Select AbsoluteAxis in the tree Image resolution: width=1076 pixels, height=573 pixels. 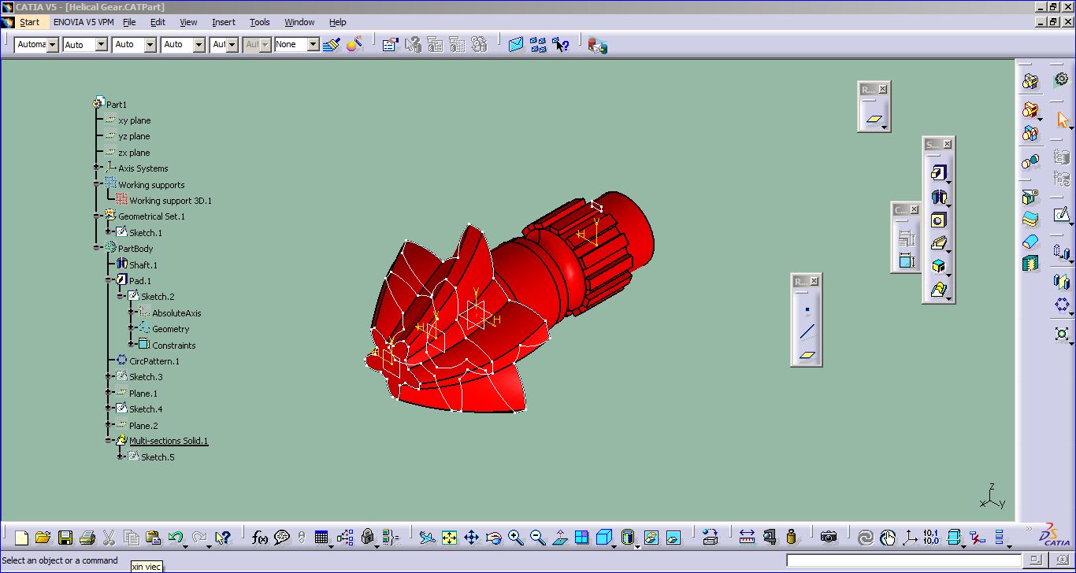pos(176,313)
